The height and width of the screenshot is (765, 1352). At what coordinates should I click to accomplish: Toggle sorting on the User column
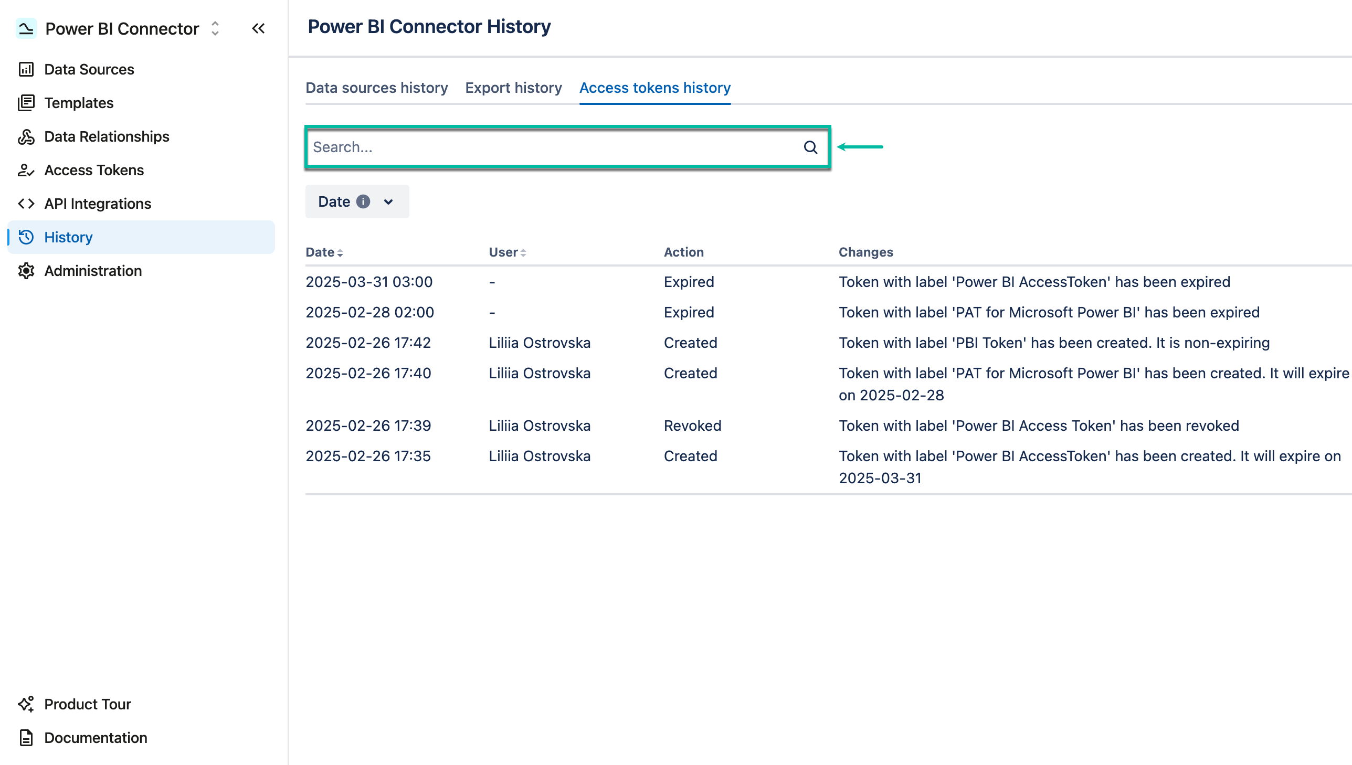(524, 252)
